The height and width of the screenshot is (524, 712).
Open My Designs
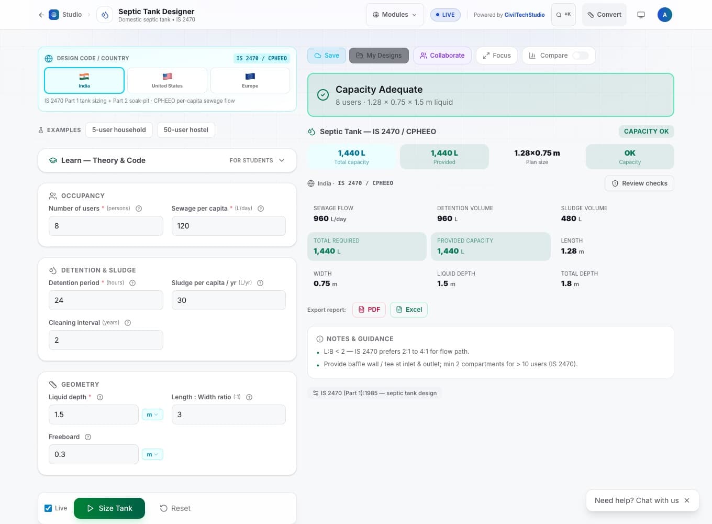point(379,56)
